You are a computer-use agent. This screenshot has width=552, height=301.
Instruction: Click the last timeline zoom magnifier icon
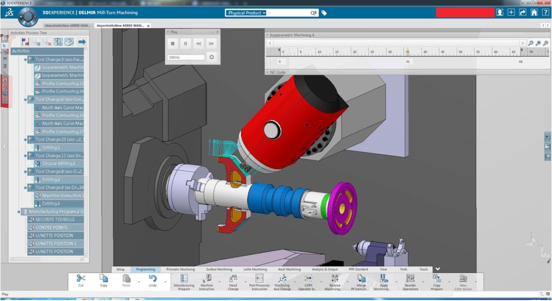point(546,43)
